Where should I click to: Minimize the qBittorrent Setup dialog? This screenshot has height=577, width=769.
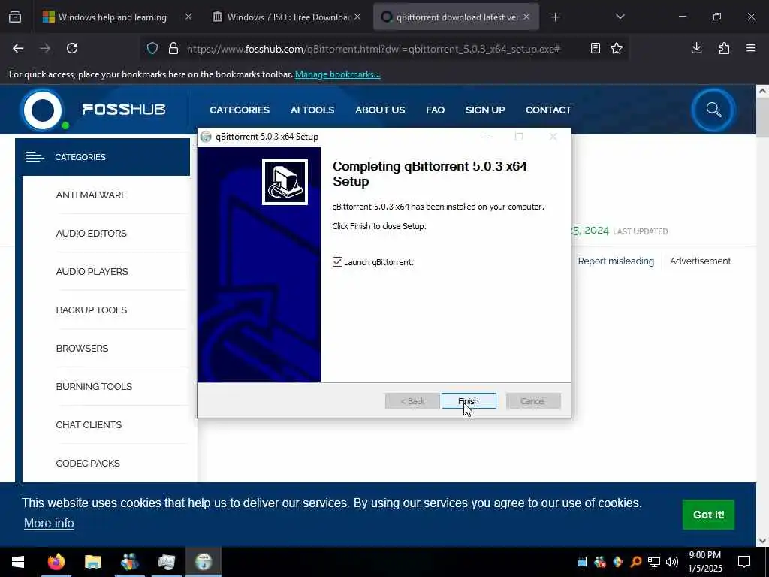pyautogui.click(x=485, y=137)
